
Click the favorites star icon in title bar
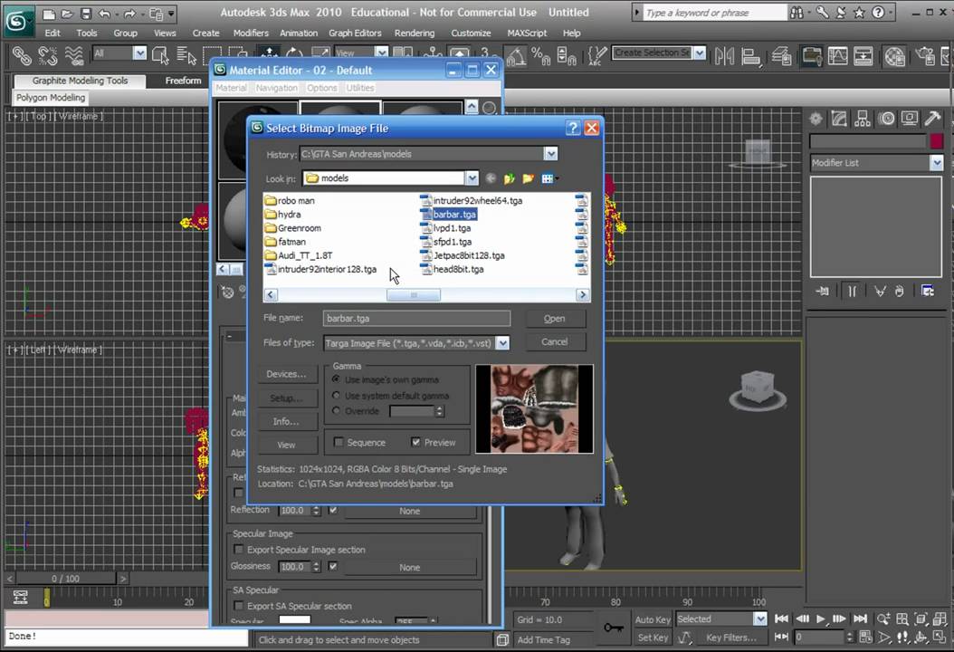859,12
